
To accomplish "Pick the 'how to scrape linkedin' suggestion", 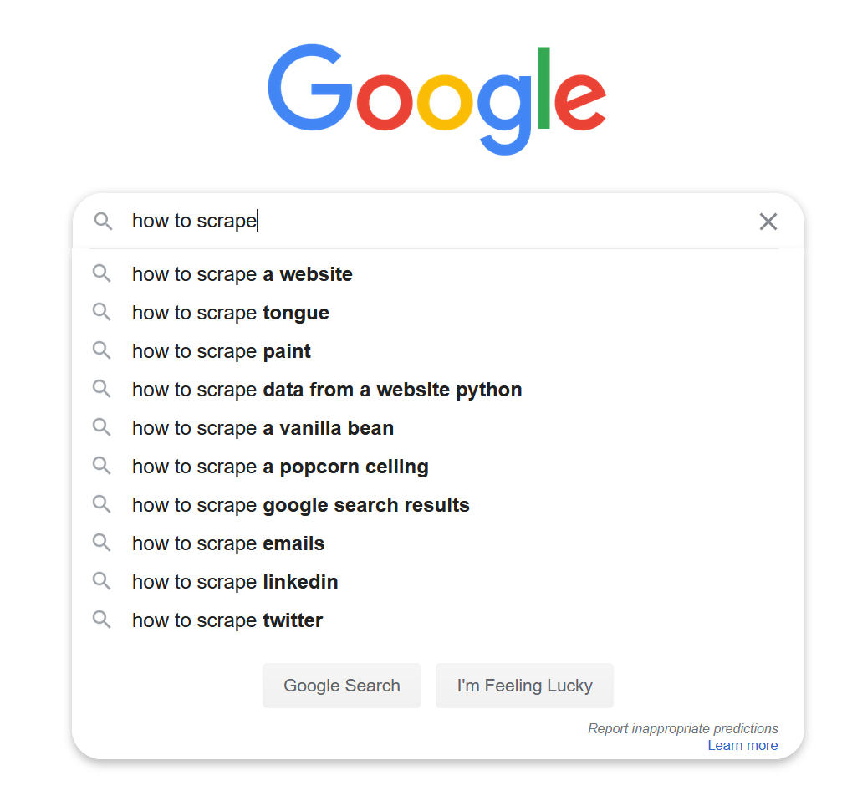I will point(235,582).
